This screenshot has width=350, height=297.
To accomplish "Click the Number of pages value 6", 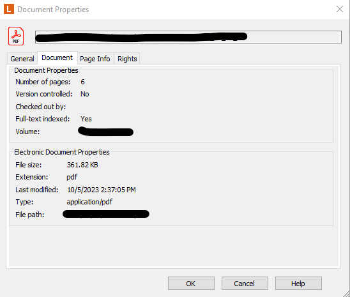I will (x=82, y=82).
